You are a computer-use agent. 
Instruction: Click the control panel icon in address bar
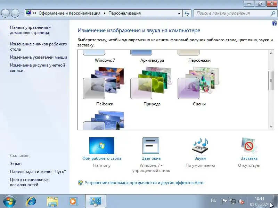[x=28, y=13]
